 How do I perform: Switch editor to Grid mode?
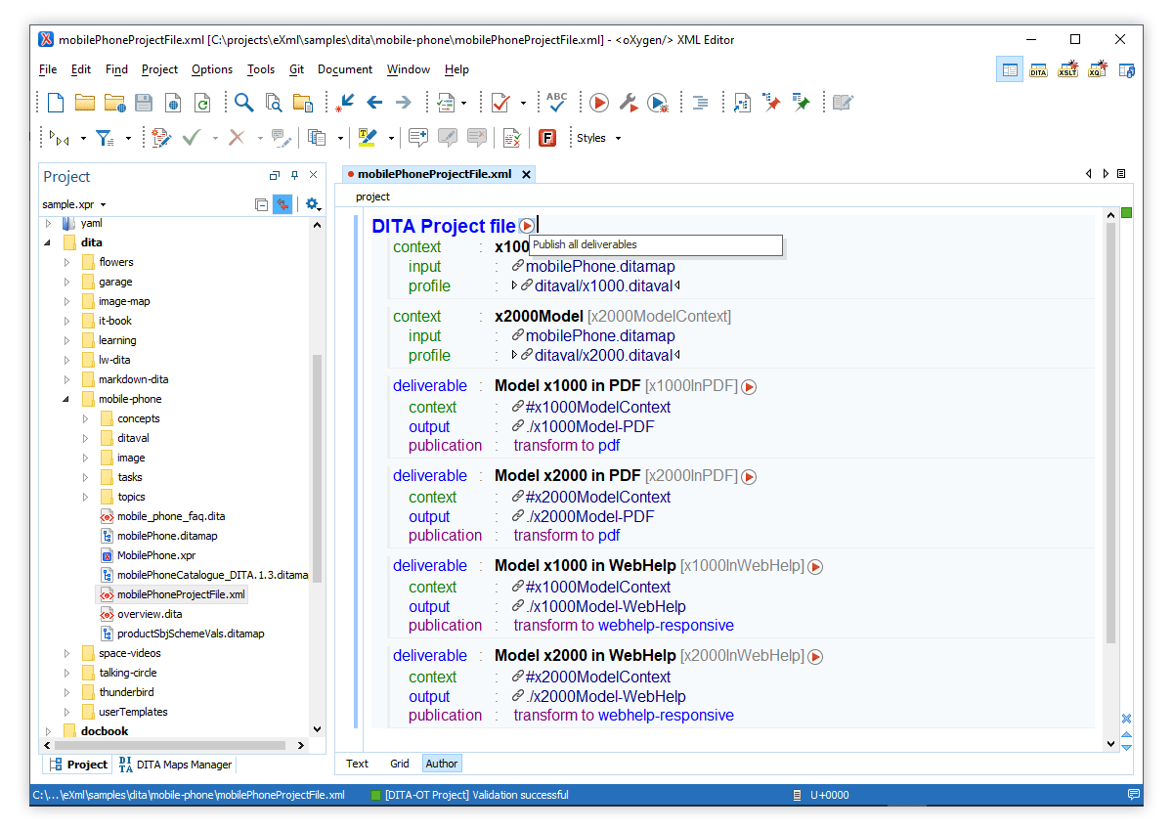pos(400,764)
